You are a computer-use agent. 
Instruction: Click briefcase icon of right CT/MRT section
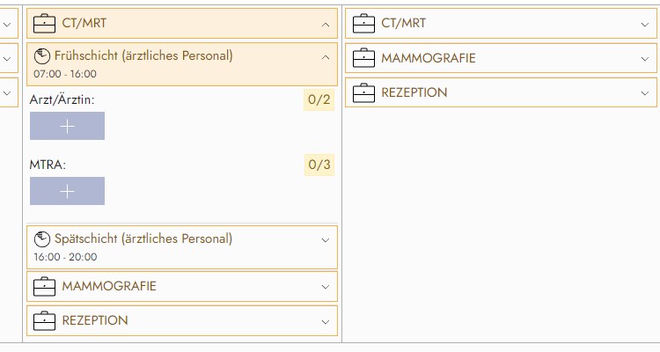tap(363, 24)
